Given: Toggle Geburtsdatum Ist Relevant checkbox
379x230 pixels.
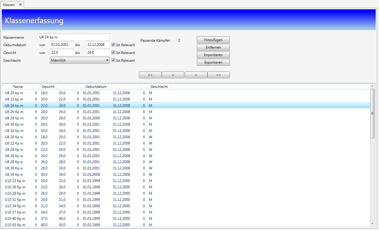Looking at the screenshot, I should (113, 45).
